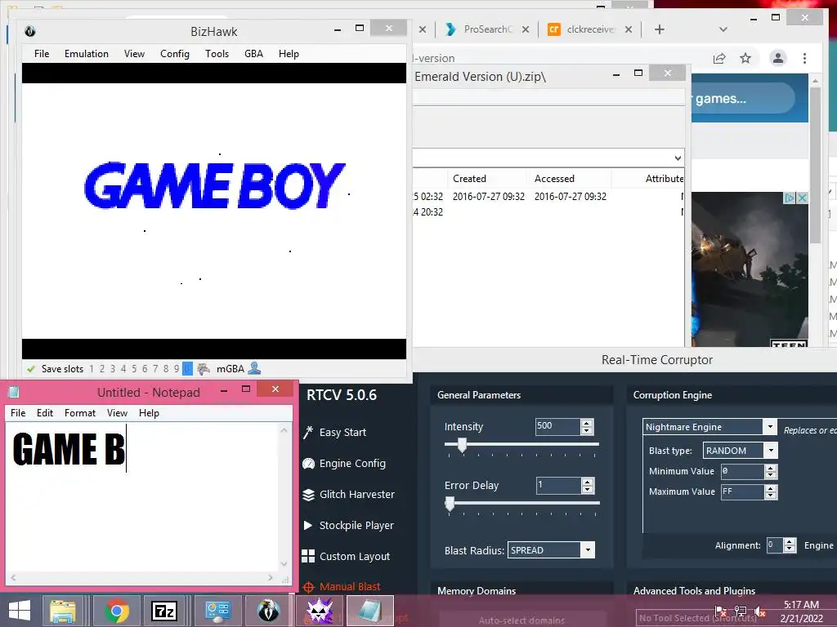Select save slot 8 in the BizHawk status bar

pos(166,369)
